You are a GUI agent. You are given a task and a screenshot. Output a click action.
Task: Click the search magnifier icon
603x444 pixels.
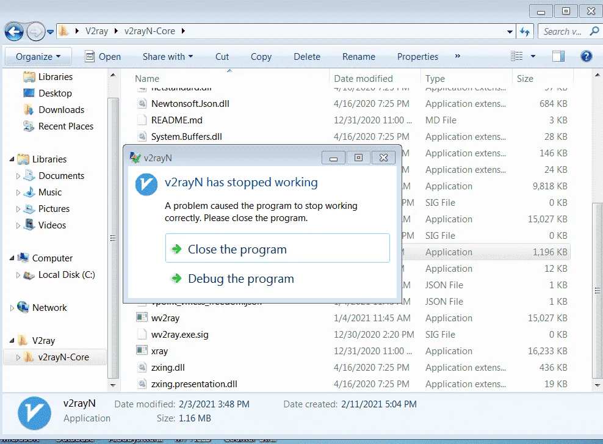click(594, 31)
